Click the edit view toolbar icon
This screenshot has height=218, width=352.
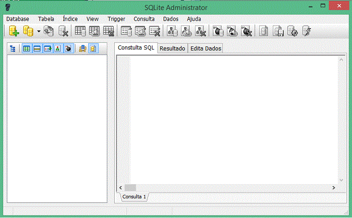click(186, 31)
